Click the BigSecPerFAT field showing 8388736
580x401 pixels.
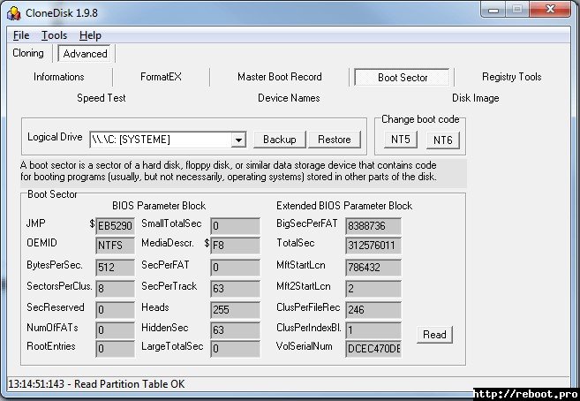click(373, 225)
